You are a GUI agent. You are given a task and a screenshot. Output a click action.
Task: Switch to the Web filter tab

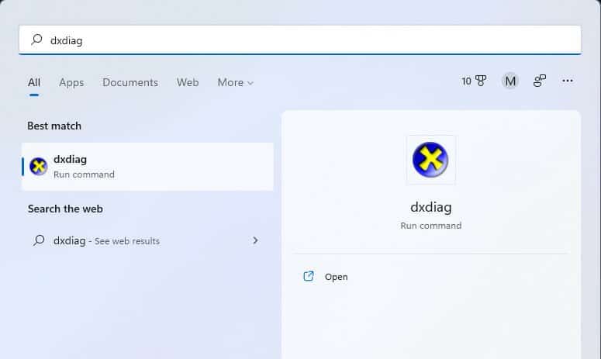click(x=188, y=82)
